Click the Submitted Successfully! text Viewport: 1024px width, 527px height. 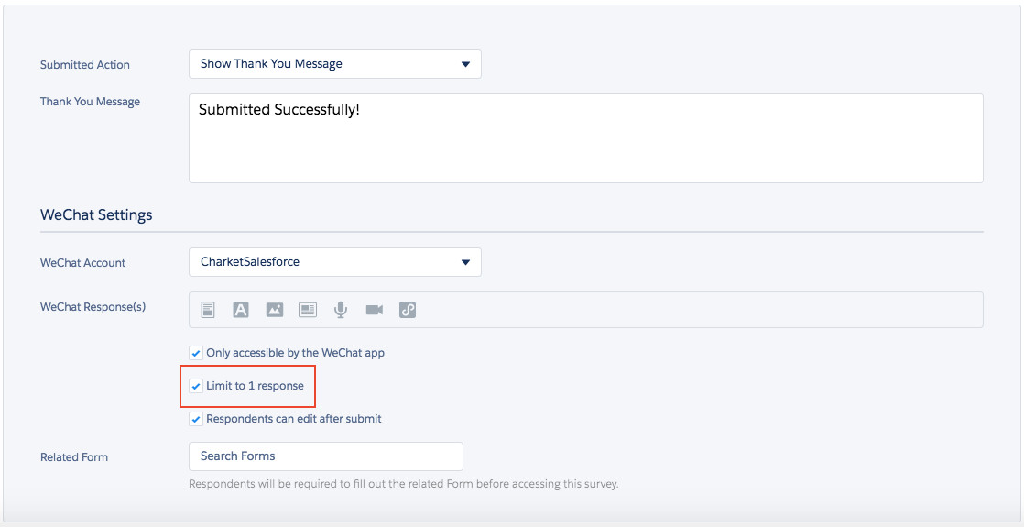pos(279,110)
